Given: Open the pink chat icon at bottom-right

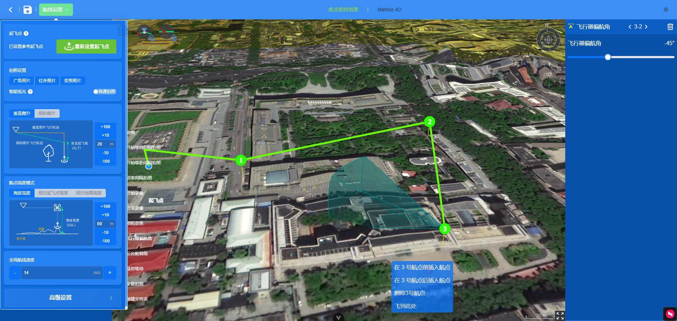Looking at the screenshot, I should tap(670, 314).
